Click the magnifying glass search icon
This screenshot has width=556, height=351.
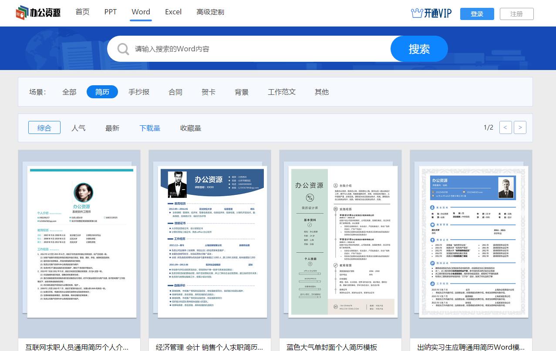(x=122, y=48)
